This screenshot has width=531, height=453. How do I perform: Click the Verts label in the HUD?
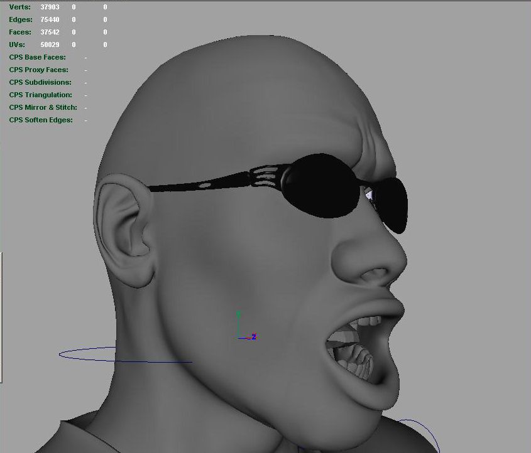pos(20,7)
